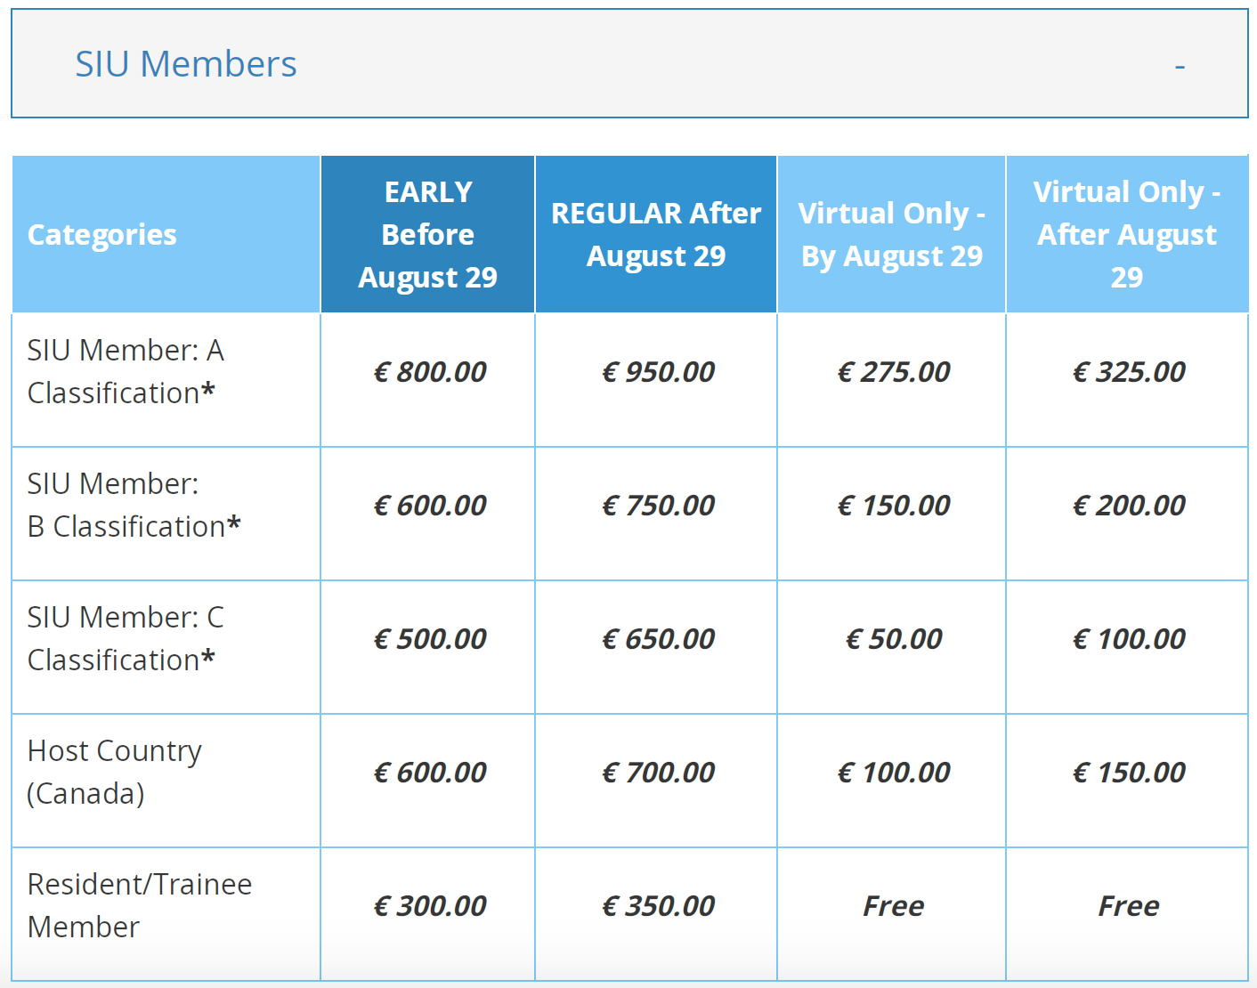Select the SIU Members heading text

tap(185, 64)
